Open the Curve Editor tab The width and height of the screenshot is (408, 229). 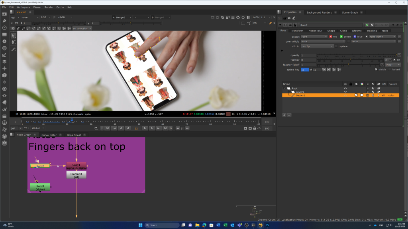49,135
